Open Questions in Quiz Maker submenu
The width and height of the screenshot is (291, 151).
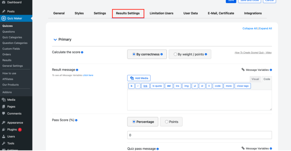pos(9,31)
